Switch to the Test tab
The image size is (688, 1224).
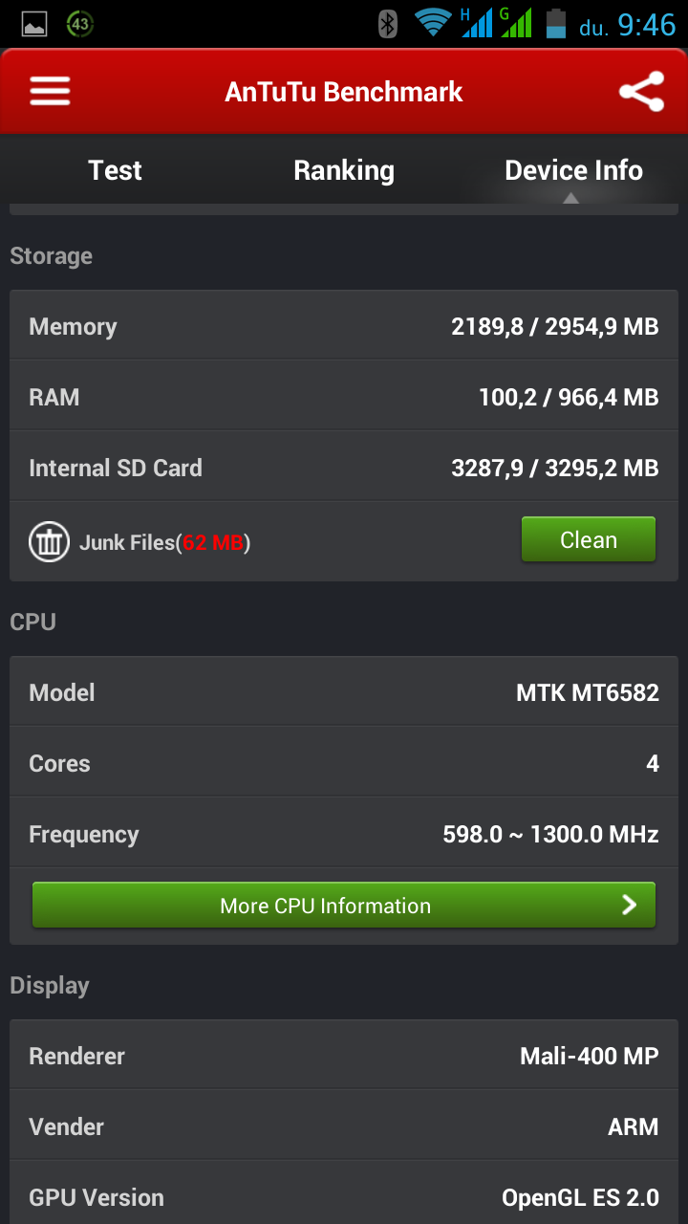point(115,170)
